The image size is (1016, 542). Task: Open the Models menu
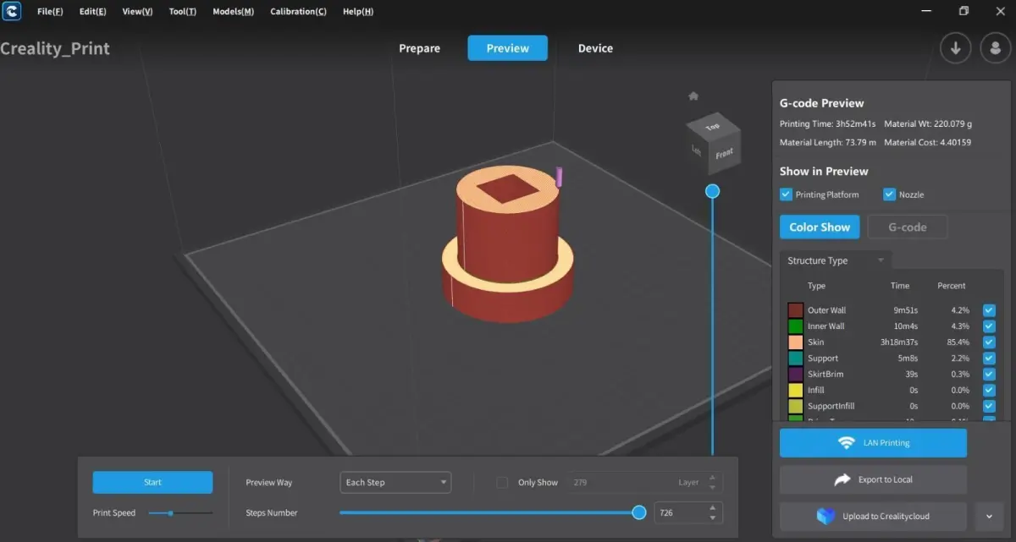click(x=233, y=12)
